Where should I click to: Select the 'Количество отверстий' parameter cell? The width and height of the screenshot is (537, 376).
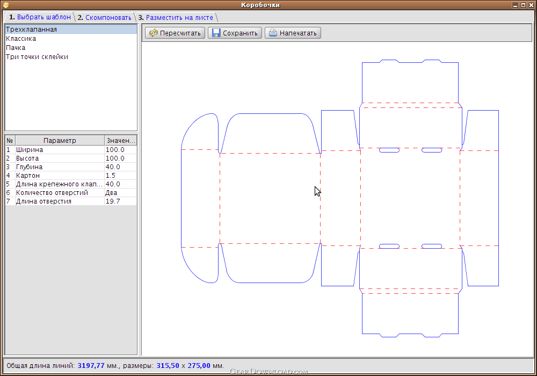60,192
